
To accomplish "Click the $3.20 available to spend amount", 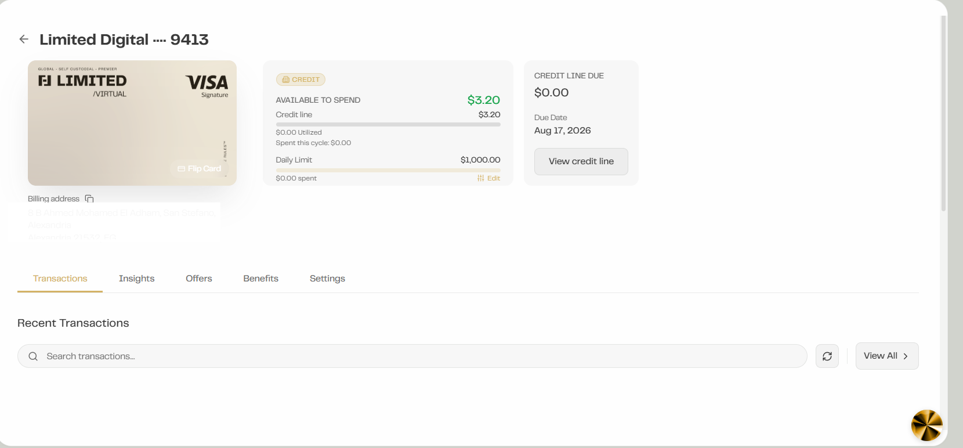I will coord(484,100).
